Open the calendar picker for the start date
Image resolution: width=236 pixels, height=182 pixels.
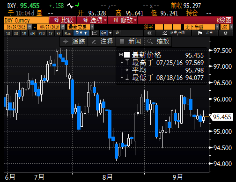(29, 27)
